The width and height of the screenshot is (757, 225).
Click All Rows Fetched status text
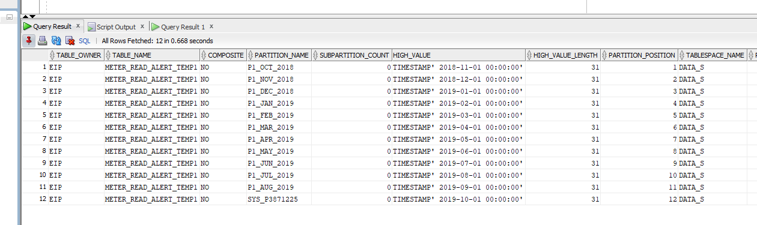[x=157, y=41]
